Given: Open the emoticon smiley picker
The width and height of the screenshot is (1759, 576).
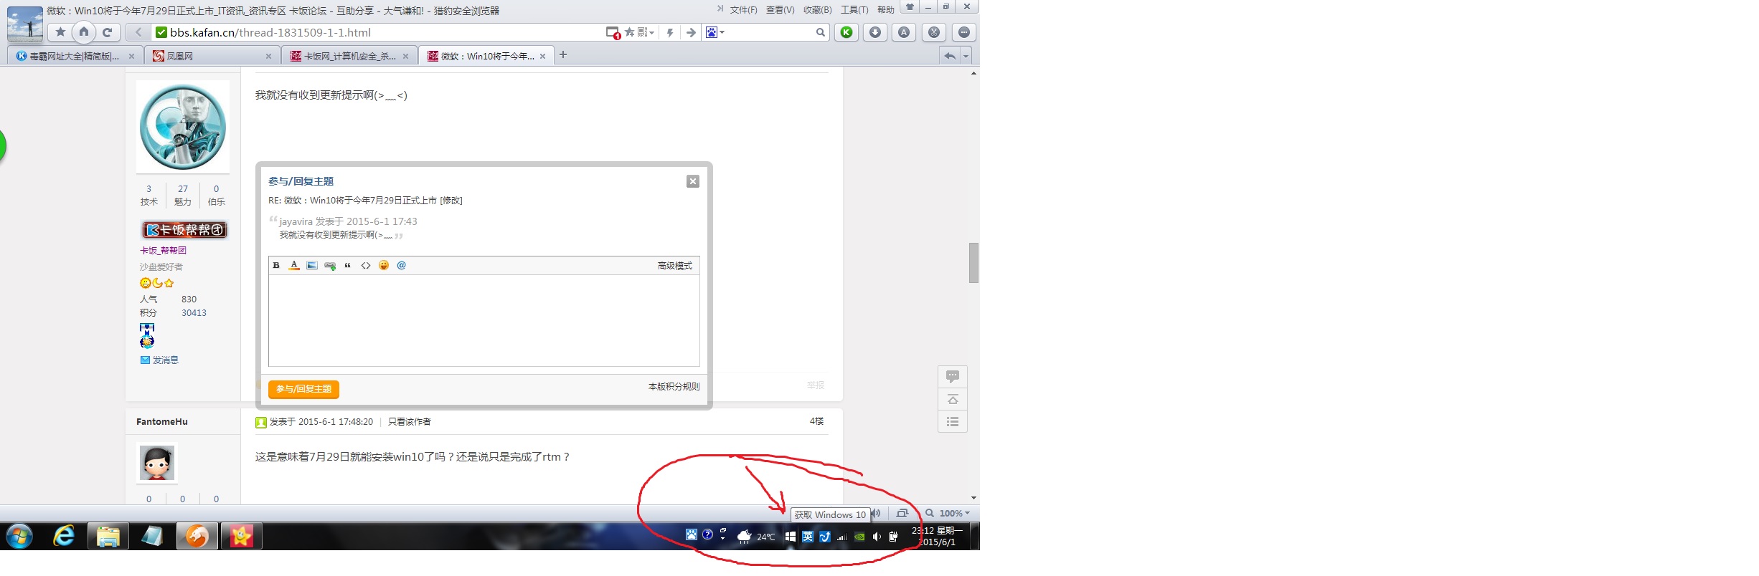Looking at the screenshot, I should pos(384,265).
